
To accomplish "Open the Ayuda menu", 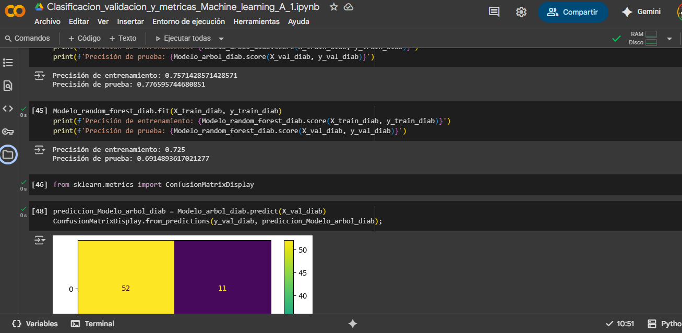I will pos(298,21).
